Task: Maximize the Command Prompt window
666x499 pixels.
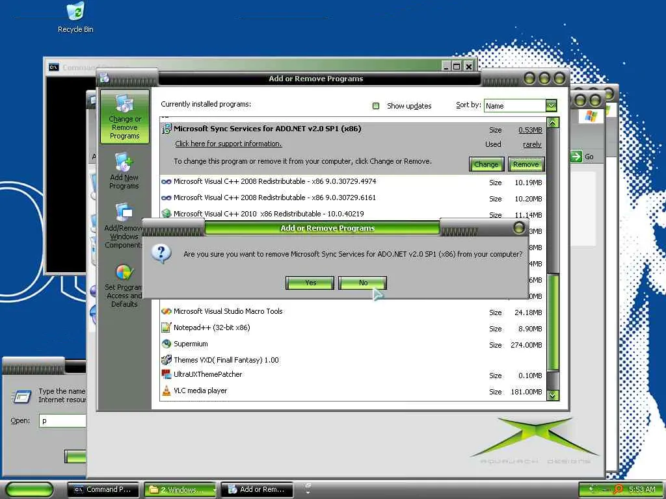Action: coord(457,66)
